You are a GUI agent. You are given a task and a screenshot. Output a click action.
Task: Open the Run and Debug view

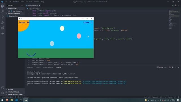coord(3,22)
